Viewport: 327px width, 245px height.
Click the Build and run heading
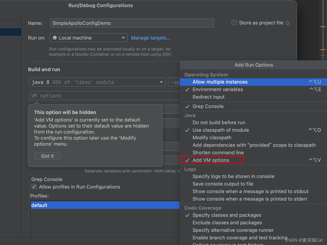44,69
